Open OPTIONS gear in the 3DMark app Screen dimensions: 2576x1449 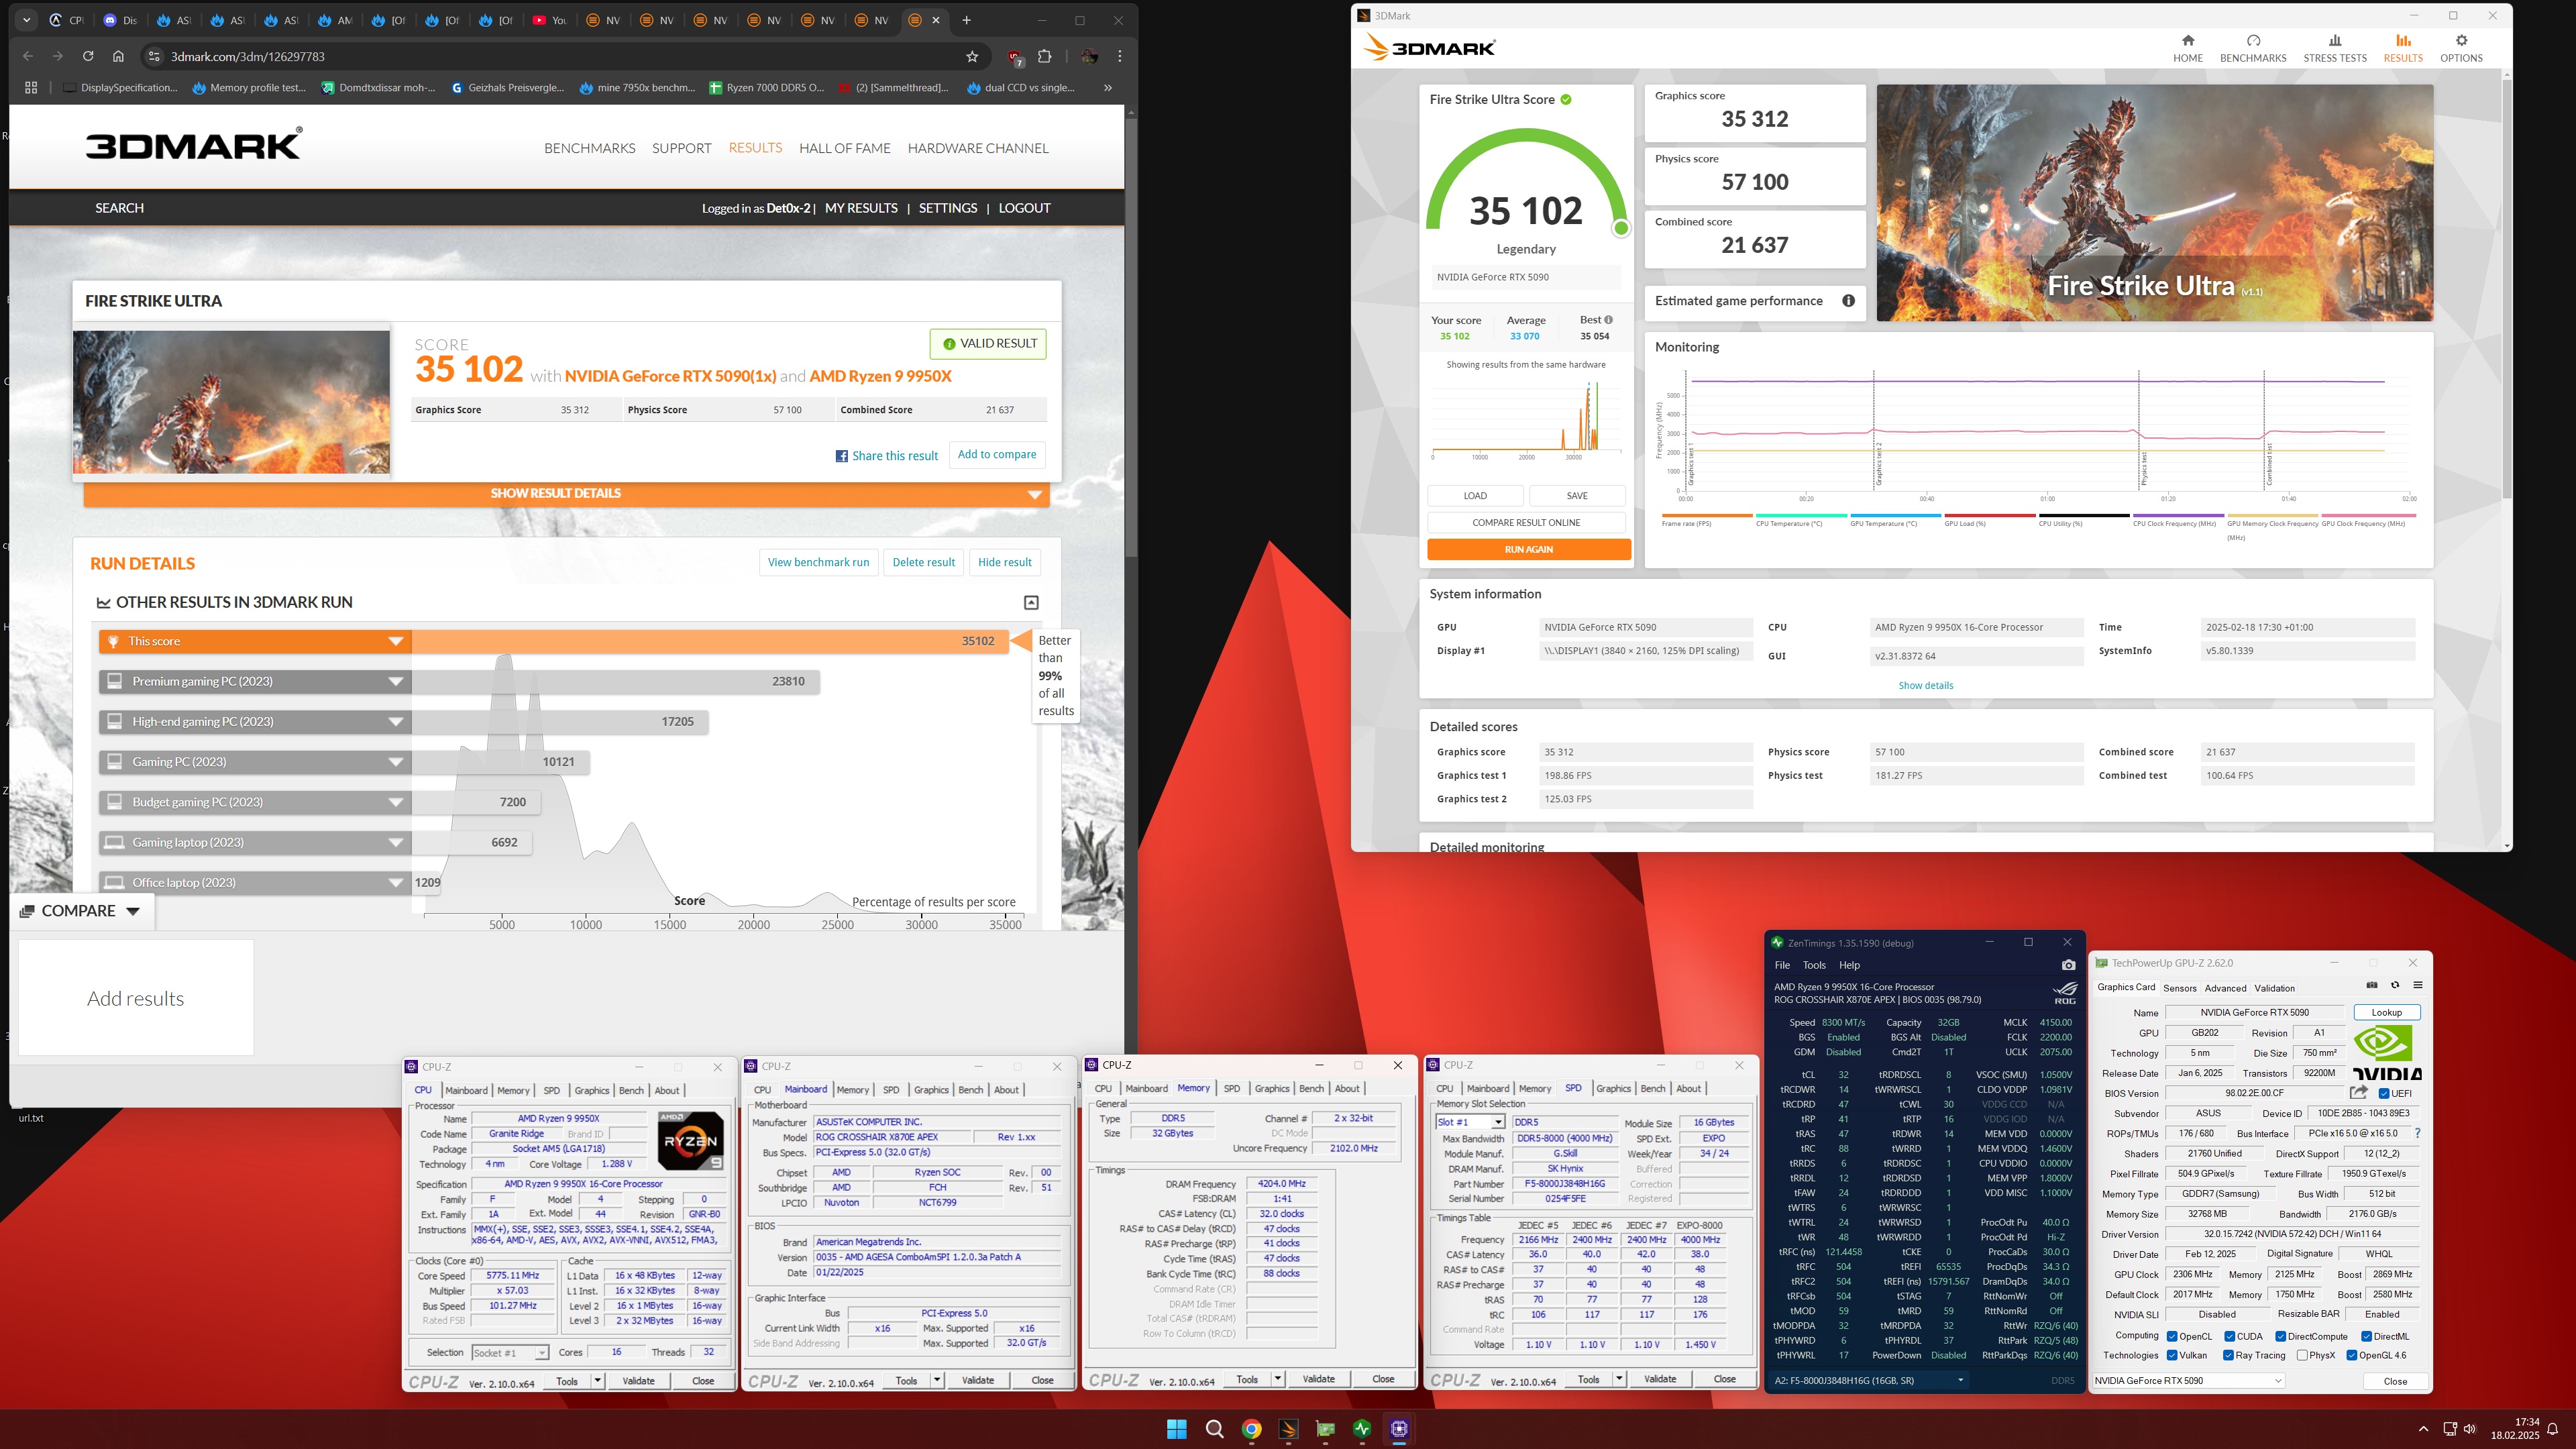pos(2461,48)
